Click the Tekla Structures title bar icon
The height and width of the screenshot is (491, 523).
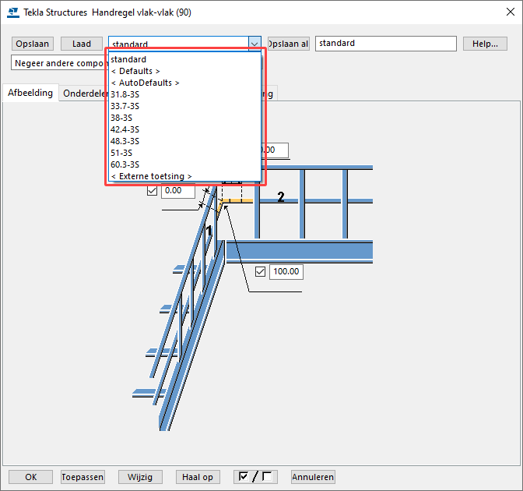click(13, 12)
